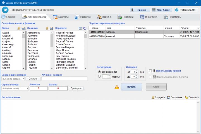Load surnames list with book icon beside Фамилии
The width and height of the screenshot is (201, 134).
click(x=47, y=28)
